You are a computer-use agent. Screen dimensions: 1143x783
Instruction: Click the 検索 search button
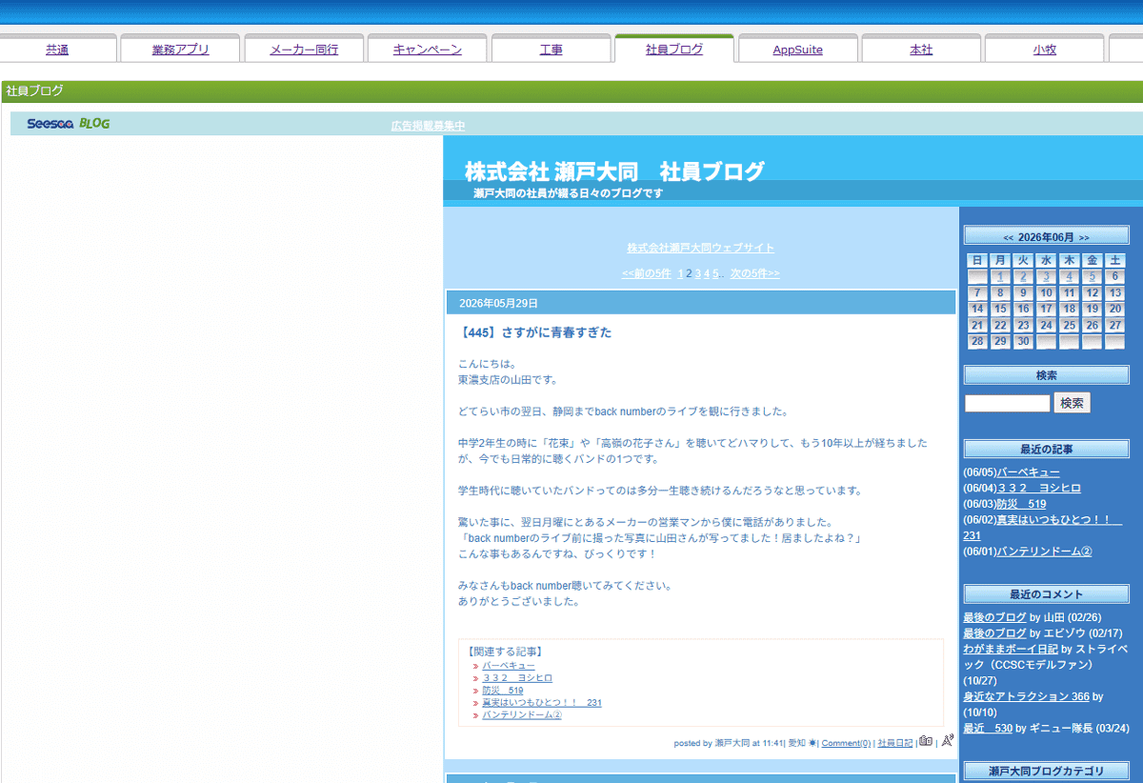coord(1072,403)
